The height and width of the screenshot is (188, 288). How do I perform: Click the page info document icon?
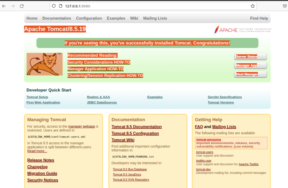coord(61,6)
